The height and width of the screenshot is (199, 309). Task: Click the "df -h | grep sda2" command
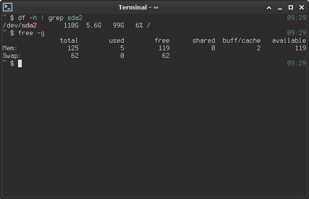50,18
